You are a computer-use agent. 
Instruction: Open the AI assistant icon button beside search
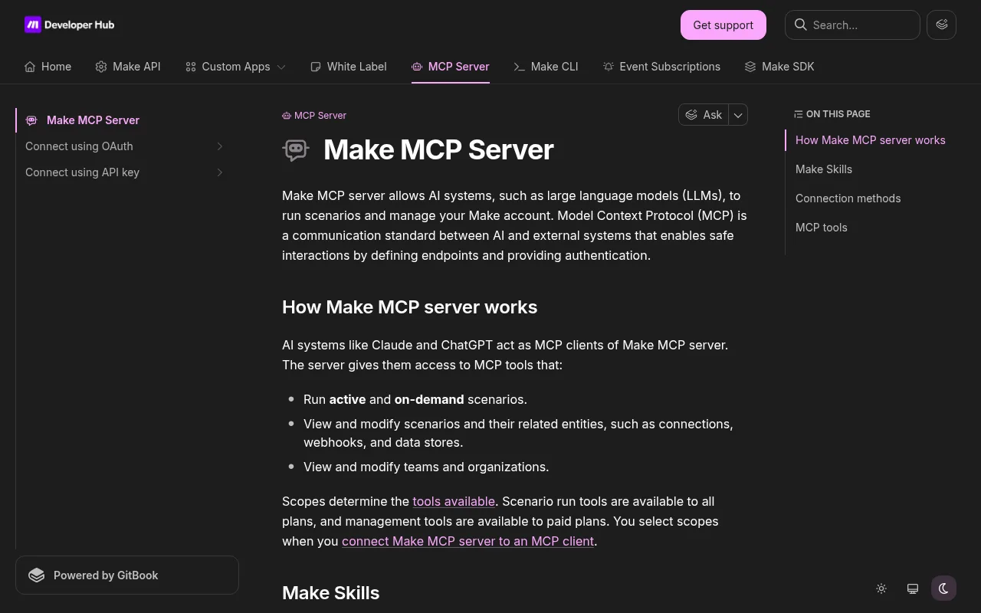click(x=941, y=25)
